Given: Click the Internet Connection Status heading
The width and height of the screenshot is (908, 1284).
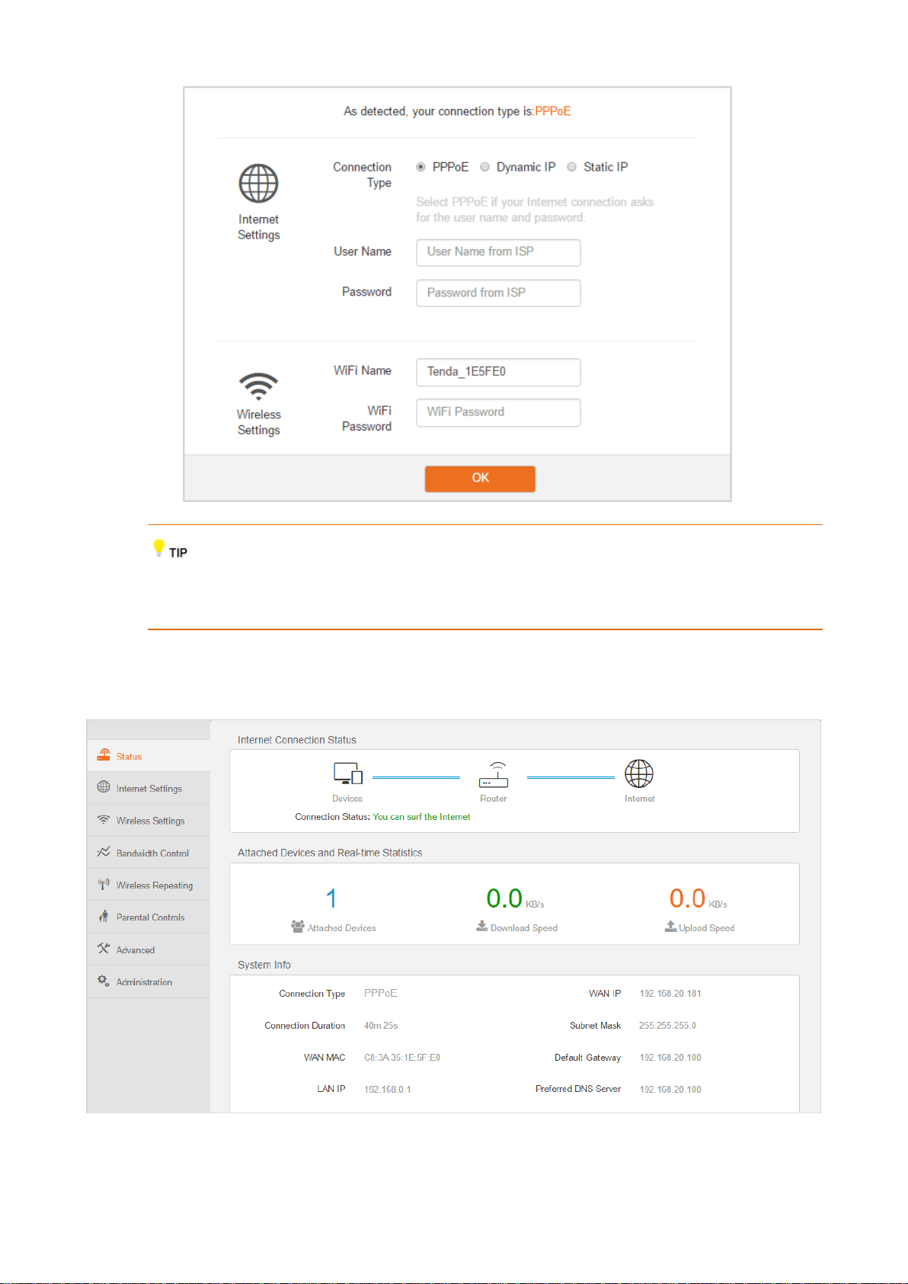Looking at the screenshot, I should coord(297,740).
